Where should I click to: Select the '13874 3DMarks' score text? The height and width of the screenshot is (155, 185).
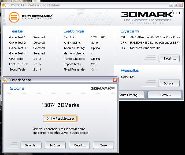click(x=60, y=105)
